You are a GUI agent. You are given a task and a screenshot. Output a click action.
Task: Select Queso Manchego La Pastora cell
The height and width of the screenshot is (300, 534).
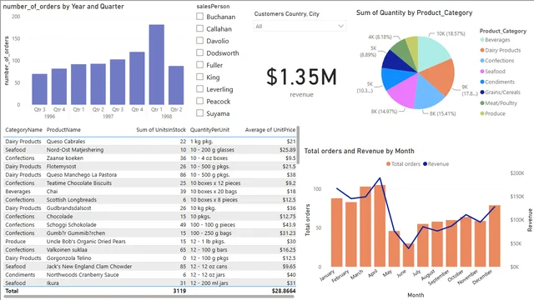(82, 175)
